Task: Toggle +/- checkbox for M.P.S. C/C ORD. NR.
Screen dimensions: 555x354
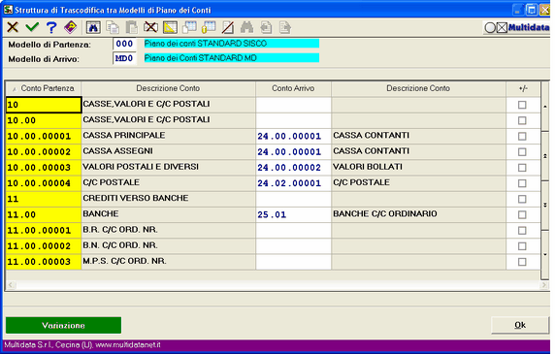Action: tap(522, 262)
